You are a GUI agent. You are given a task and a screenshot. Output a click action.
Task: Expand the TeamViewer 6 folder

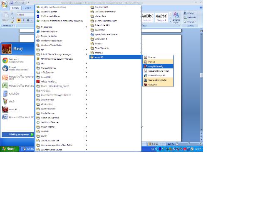pyautogui.click(x=116, y=48)
